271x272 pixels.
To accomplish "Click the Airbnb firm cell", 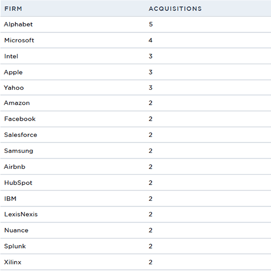I will coord(14,167).
